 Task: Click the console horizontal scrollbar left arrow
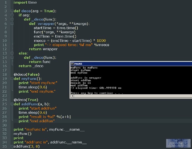tap(72, 96)
